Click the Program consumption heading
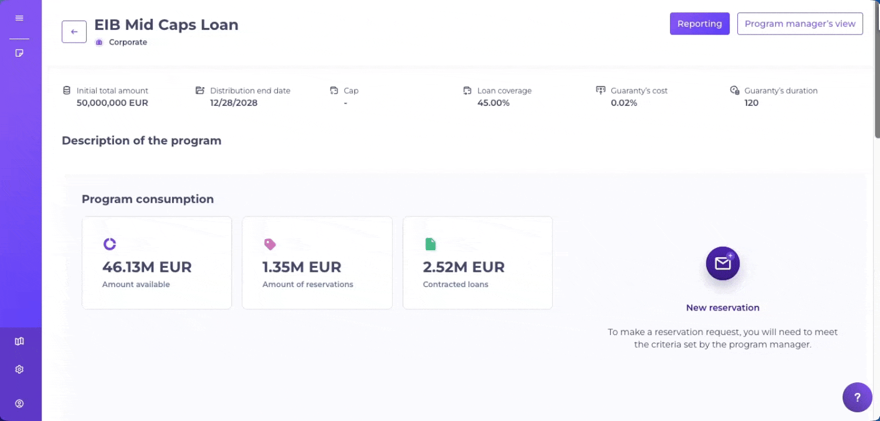The width and height of the screenshot is (880, 421). [147, 199]
